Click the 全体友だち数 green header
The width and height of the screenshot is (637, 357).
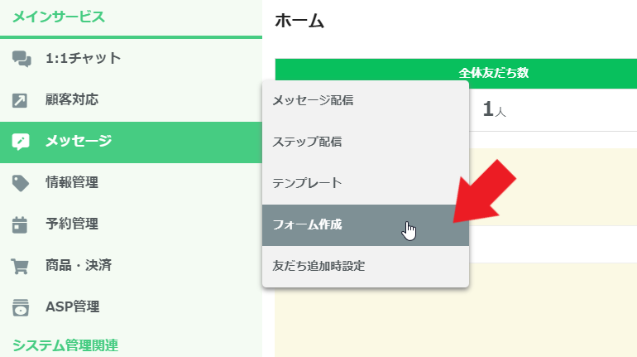(x=456, y=73)
